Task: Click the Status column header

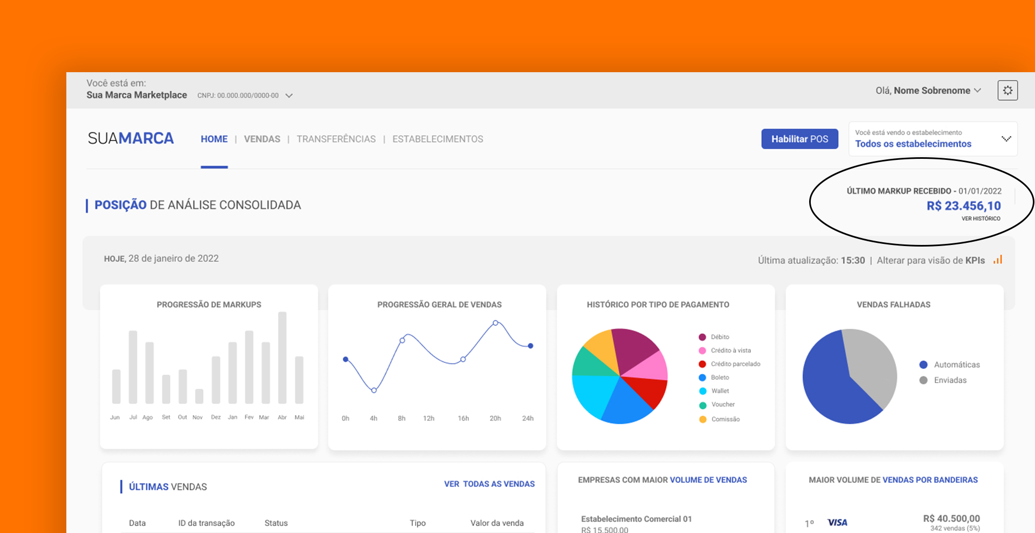Action: 276,523
